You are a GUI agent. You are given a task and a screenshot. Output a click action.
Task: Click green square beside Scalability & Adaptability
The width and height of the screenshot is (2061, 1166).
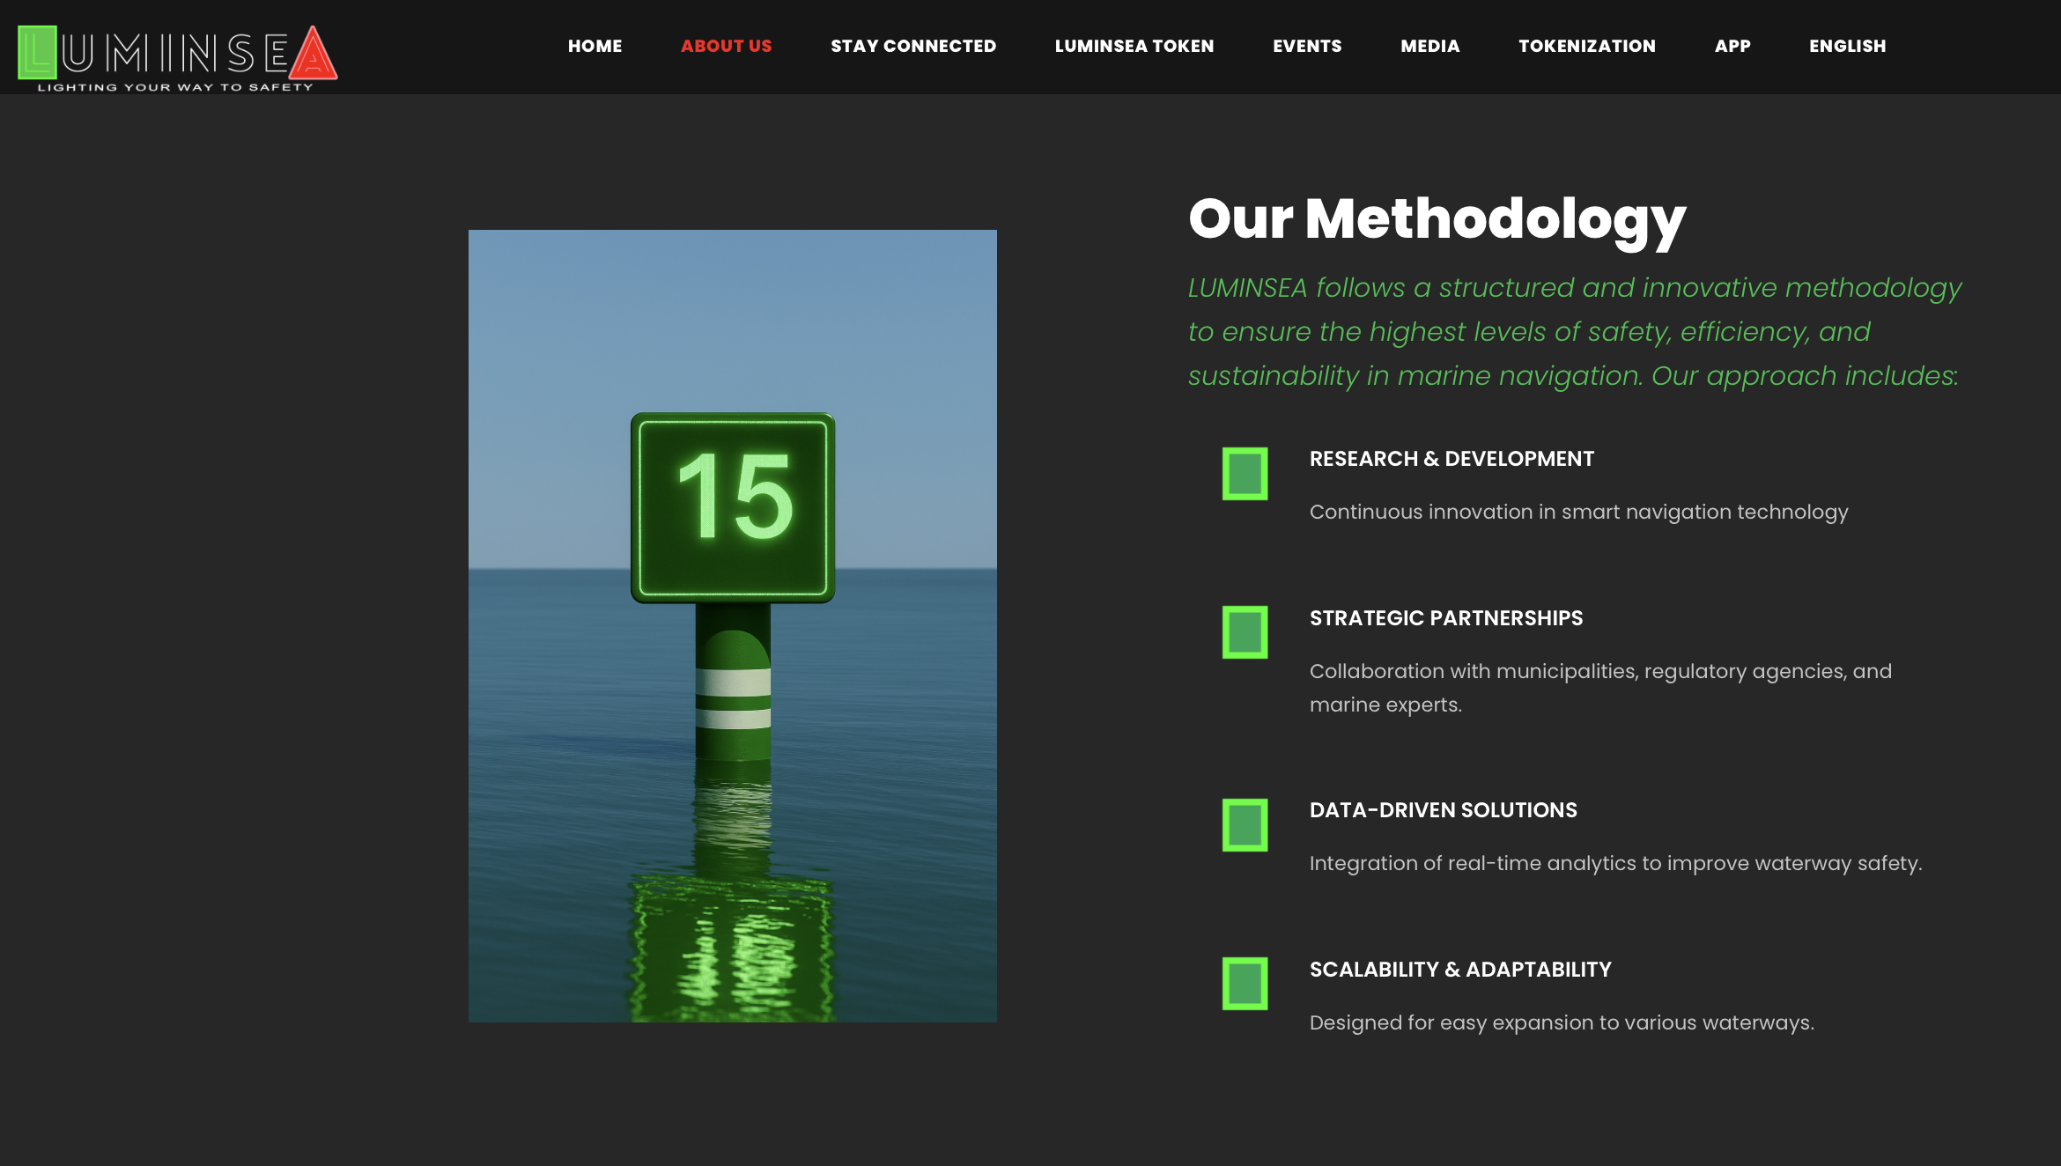[x=1245, y=984]
